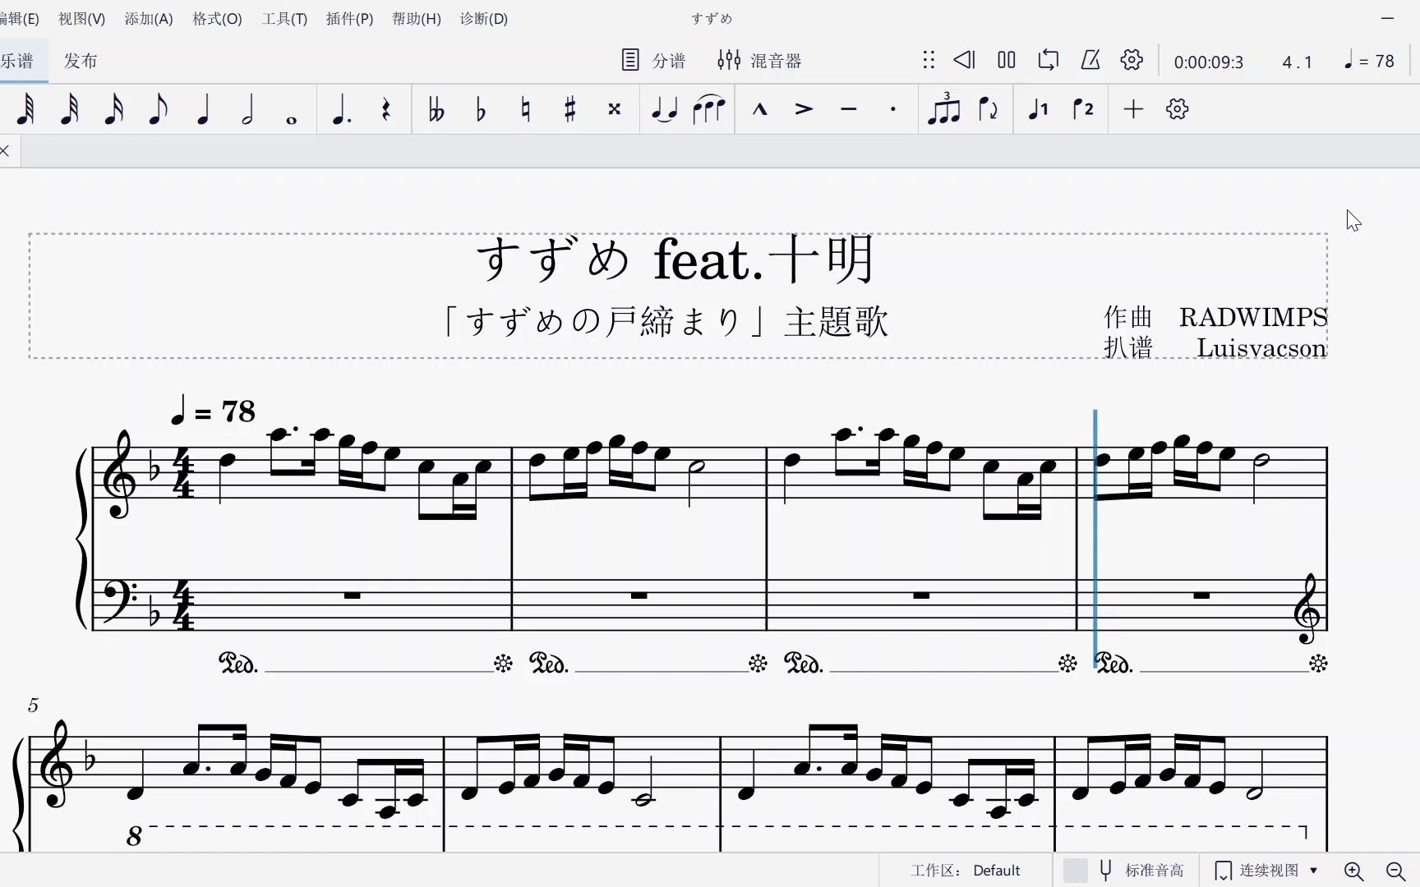Toggle the augmentation dot
The height and width of the screenshot is (887, 1420).
(341, 109)
